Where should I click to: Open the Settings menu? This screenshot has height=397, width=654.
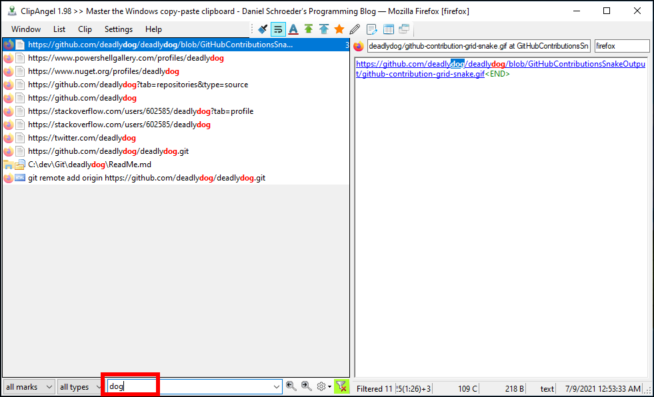(x=119, y=29)
